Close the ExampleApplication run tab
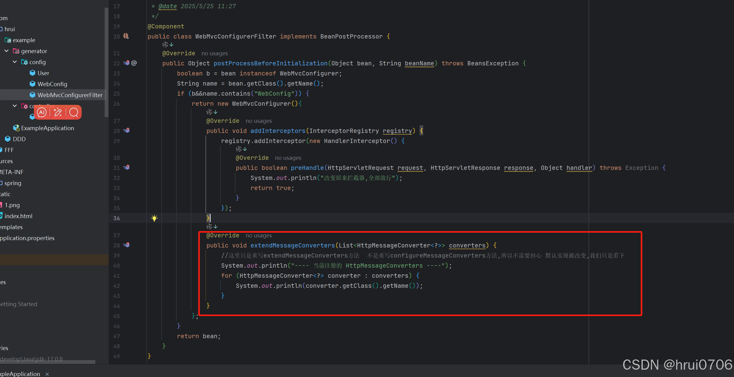This screenshot has height=377, width=734. pyautogui.click(x=47, y=374)
